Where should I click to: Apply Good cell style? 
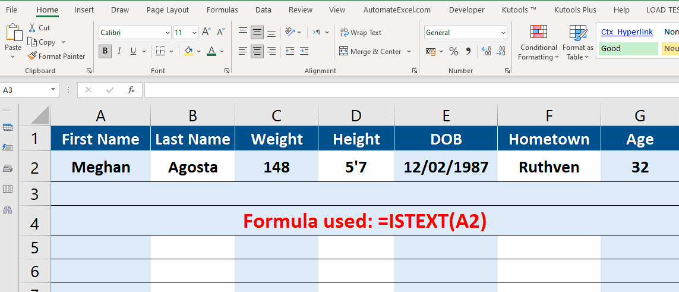coord(629,49)
